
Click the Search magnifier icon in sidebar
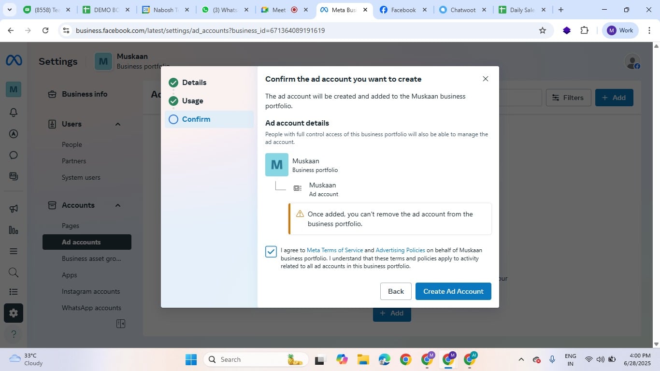13,272
